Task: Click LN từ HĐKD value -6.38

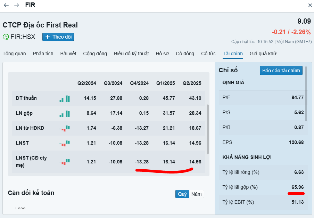Action: click(x=117, y=128)
